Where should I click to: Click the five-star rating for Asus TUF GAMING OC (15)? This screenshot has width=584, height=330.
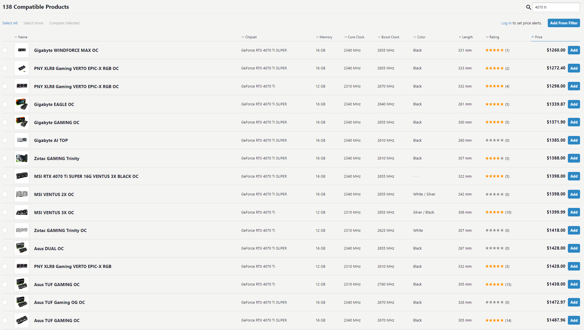point(494,284)
